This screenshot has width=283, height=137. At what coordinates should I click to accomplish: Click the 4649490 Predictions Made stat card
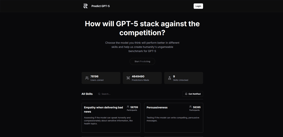tap(142, 78)
